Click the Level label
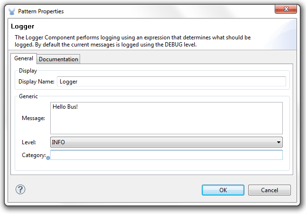 28,142
